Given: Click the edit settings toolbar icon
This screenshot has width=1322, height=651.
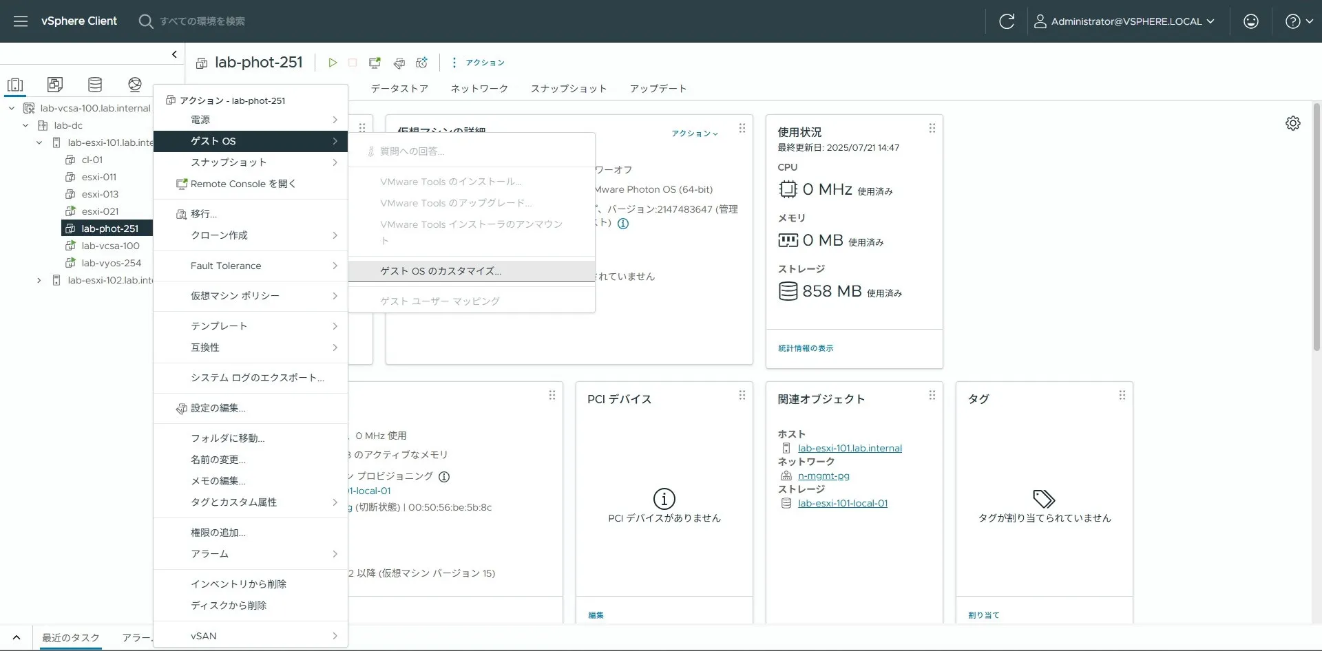Looking at the screenshot, I should (399, 63).
